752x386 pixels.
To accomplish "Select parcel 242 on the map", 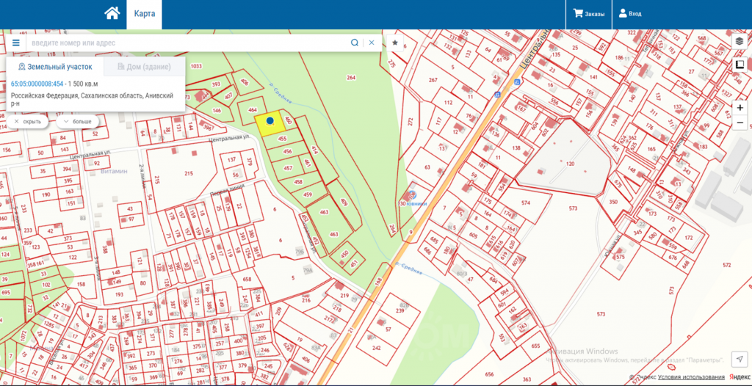I will click(x=377, y=348).
